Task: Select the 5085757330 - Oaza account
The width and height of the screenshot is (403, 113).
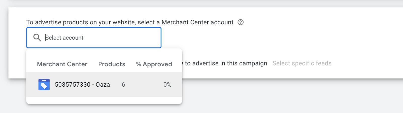Action: [x=82, y=85]
